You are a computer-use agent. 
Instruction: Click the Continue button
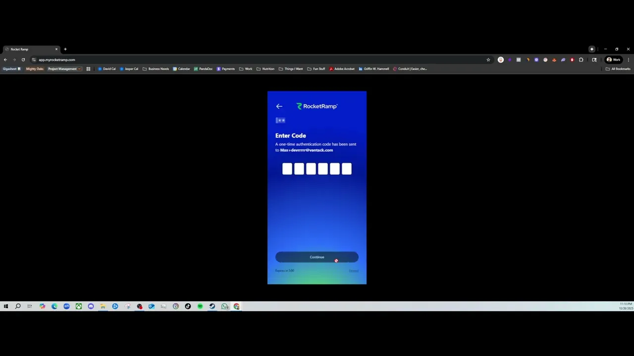coord(317,257)
